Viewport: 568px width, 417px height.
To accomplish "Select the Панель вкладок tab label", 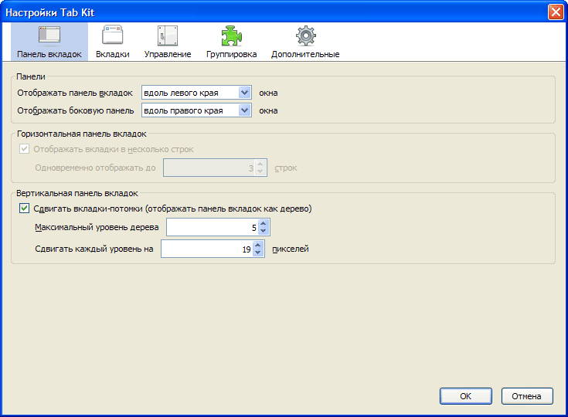I will point(49,54).
